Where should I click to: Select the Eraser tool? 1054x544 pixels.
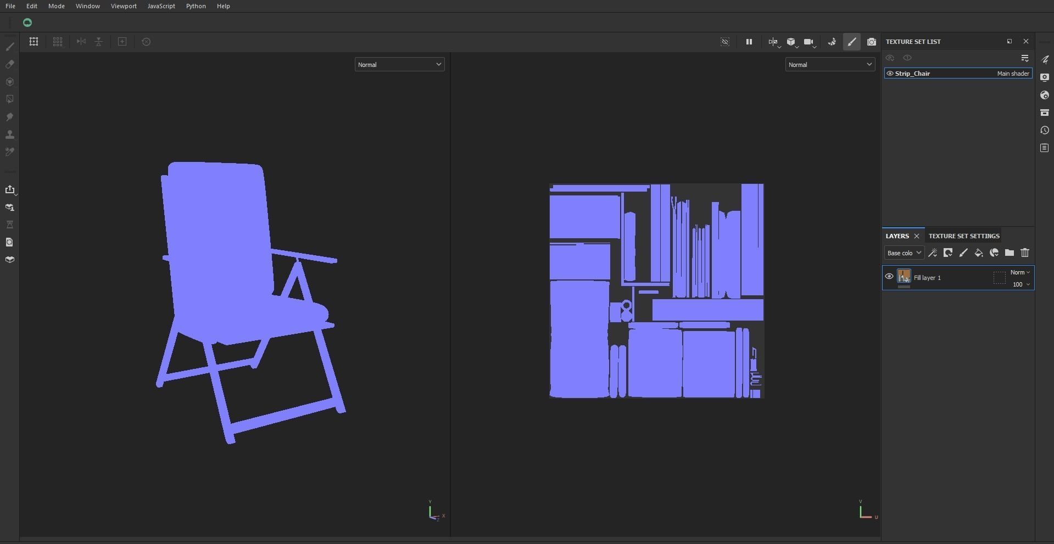point(10,64)
